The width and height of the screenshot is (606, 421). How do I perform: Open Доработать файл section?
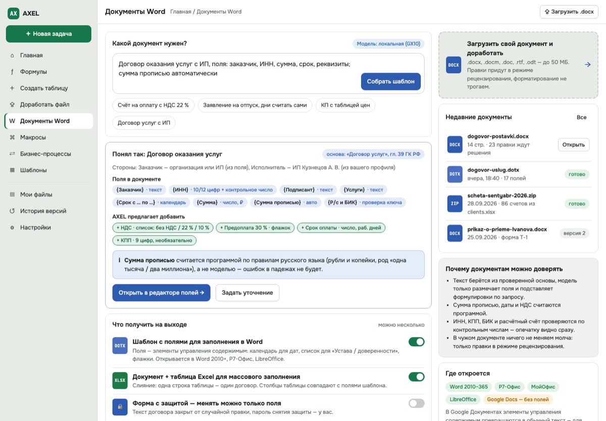click(48, 105)
